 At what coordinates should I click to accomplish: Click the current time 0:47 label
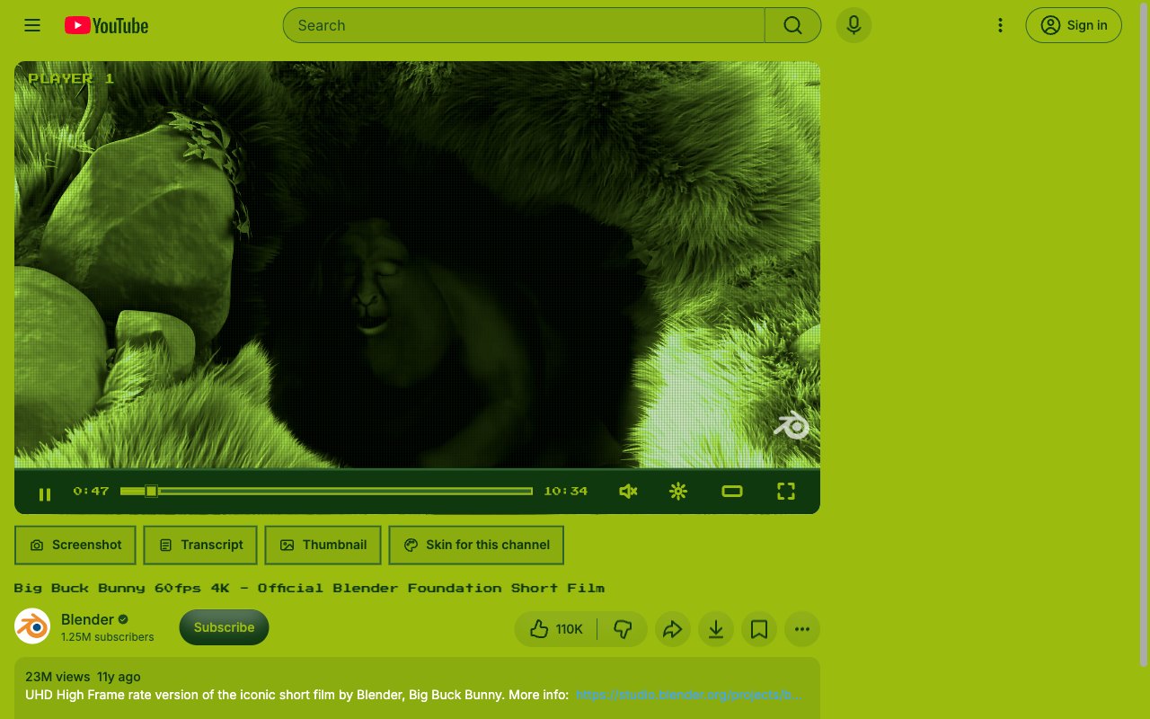coord(91,491)
